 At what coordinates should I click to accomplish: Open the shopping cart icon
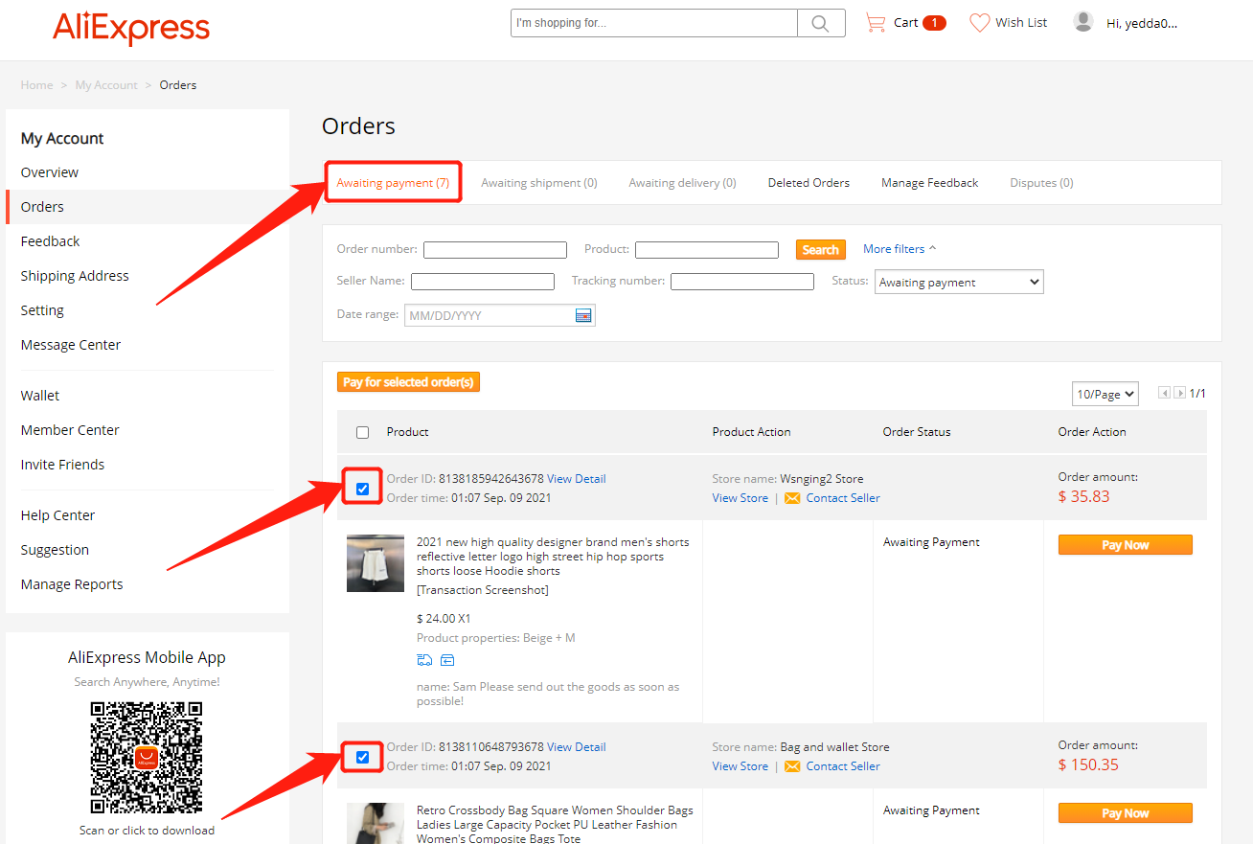876,22
